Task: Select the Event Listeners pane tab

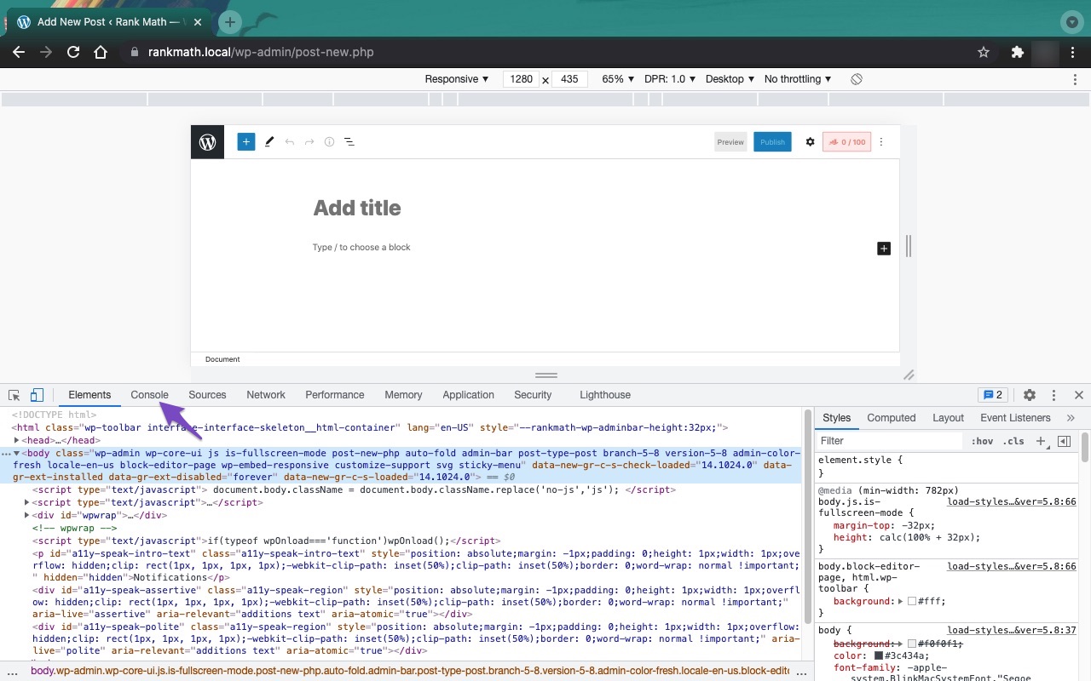Action: tap(1015, 418)
